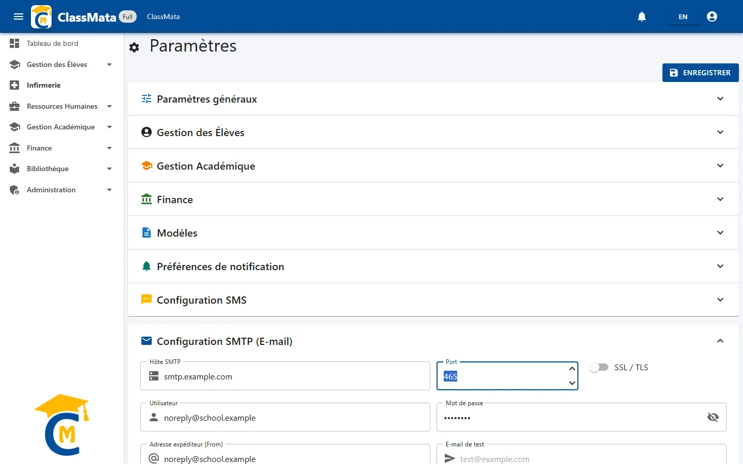Click the person icon in Utilisateur field
Screen dimensions: 743x464
154,418
